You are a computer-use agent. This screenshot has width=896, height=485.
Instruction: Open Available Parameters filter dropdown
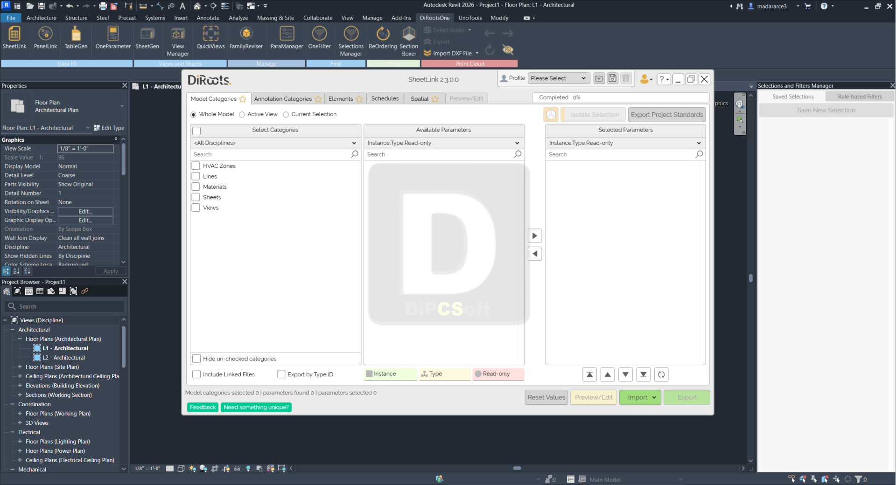[443, 143]
